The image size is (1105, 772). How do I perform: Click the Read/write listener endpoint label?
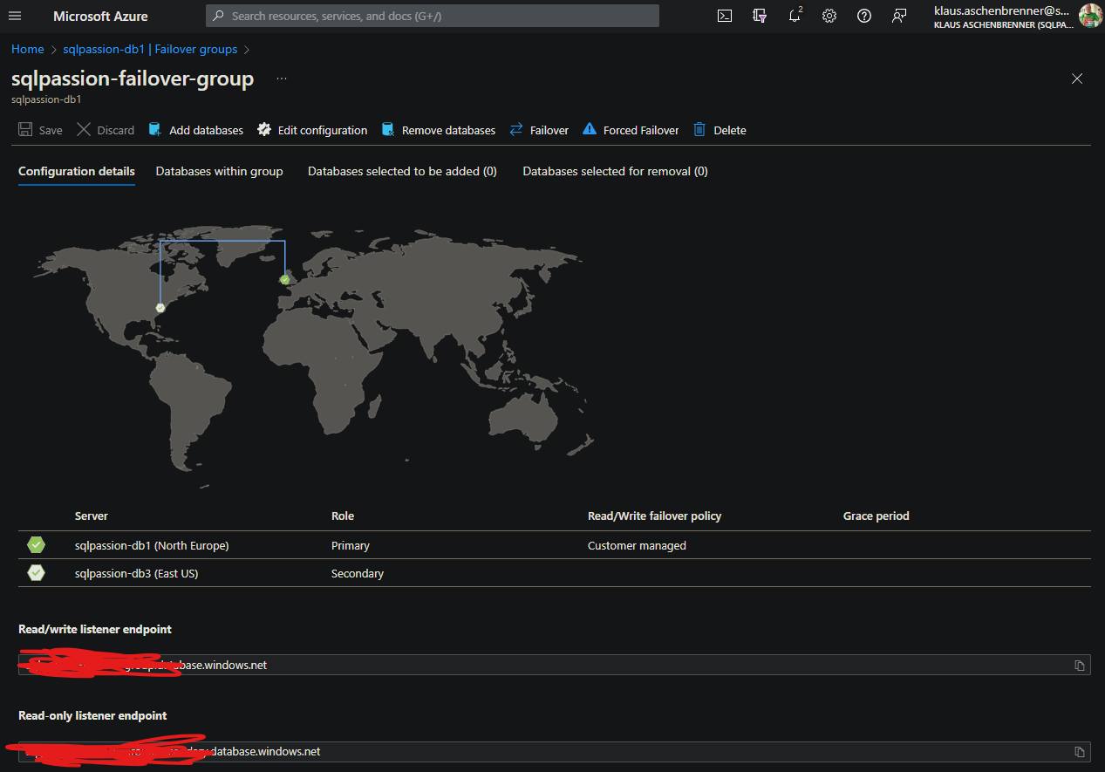[95, 629]
